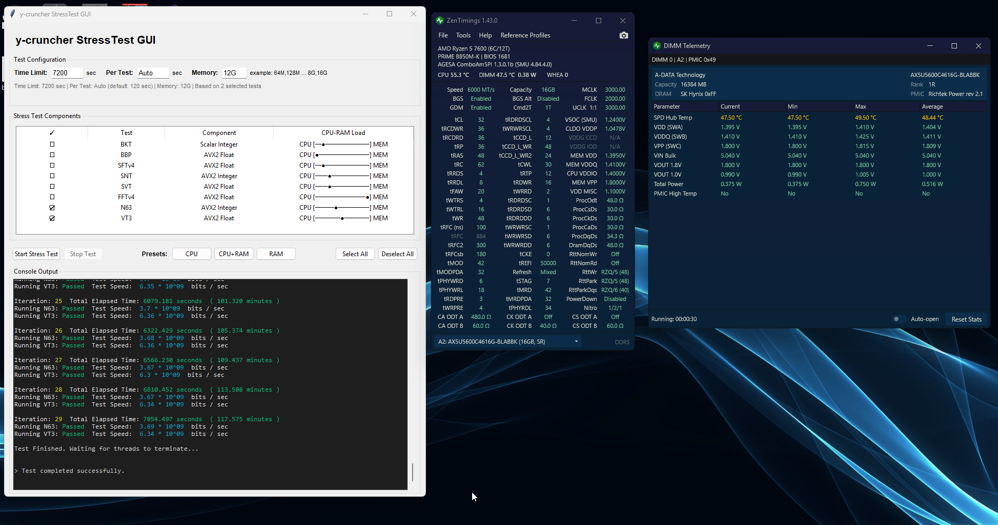Click the SNT CPU-MEM load slider
998x525 pixels.
(343, 176)
